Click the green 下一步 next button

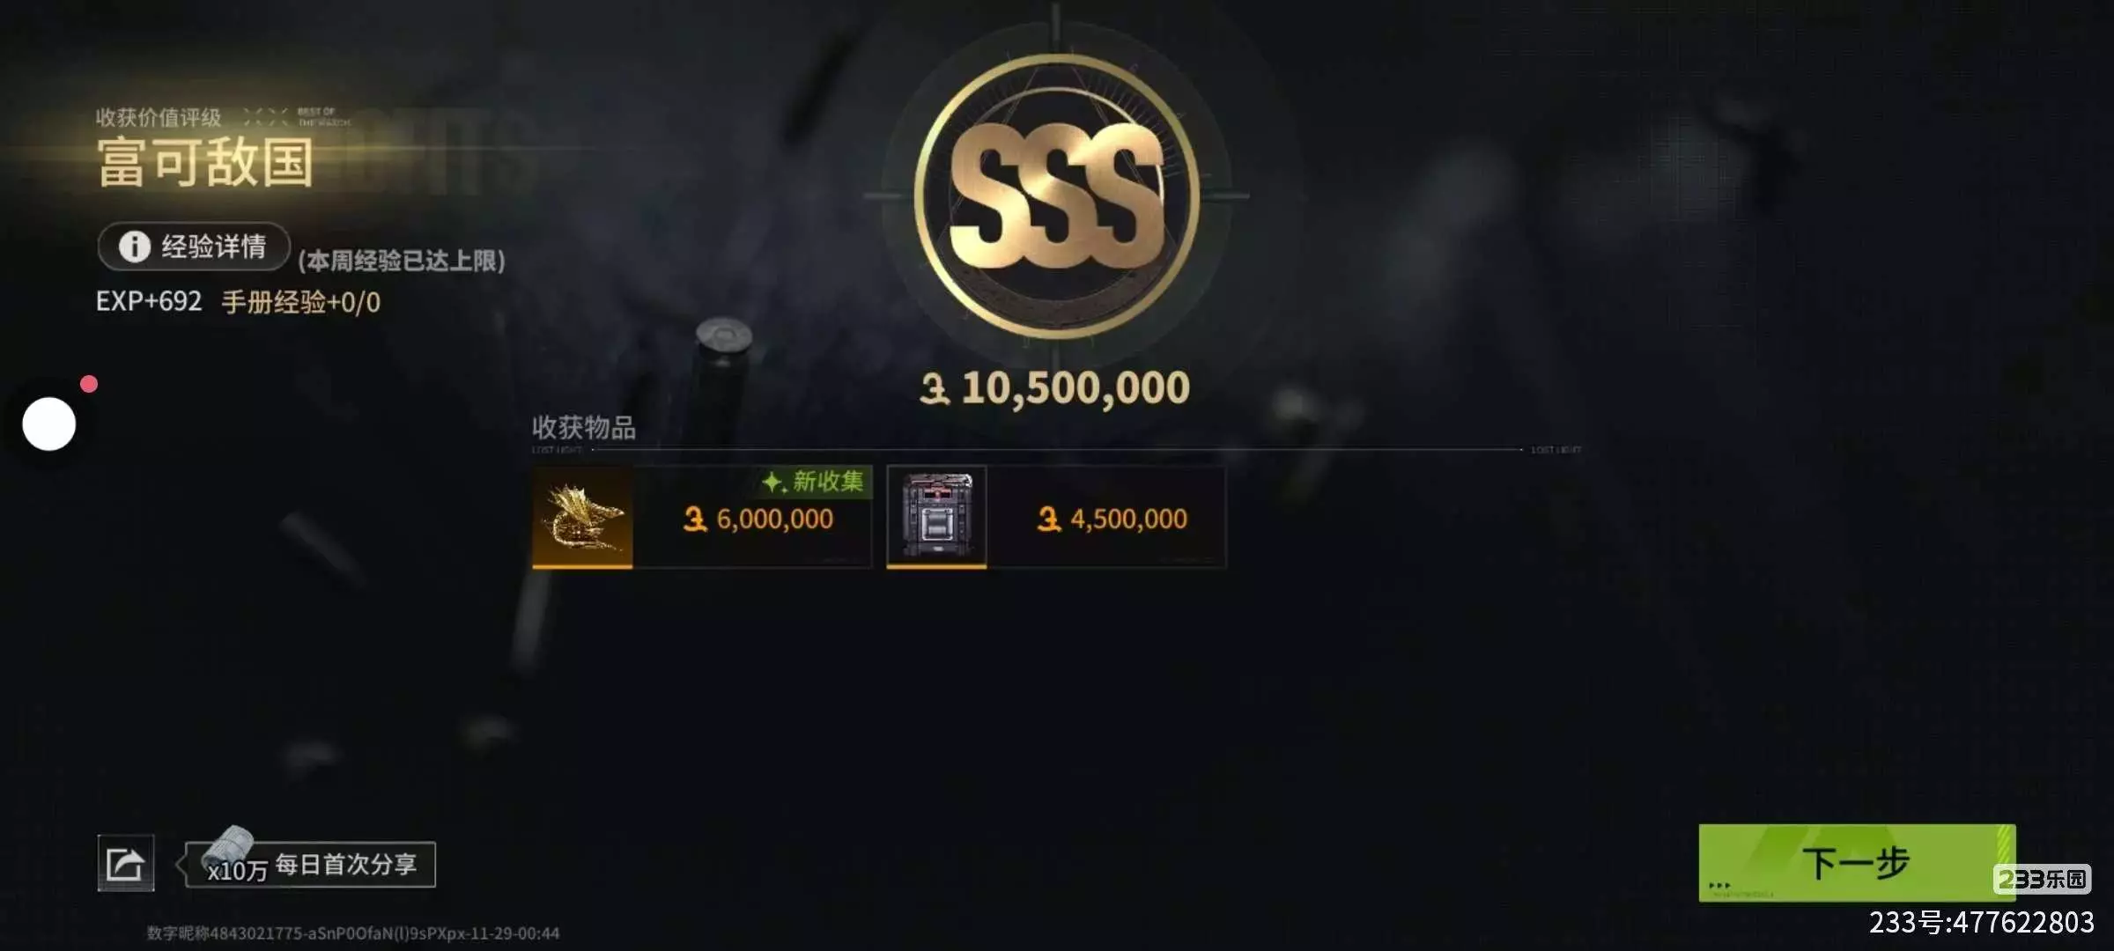click(x=1856, y=863)
